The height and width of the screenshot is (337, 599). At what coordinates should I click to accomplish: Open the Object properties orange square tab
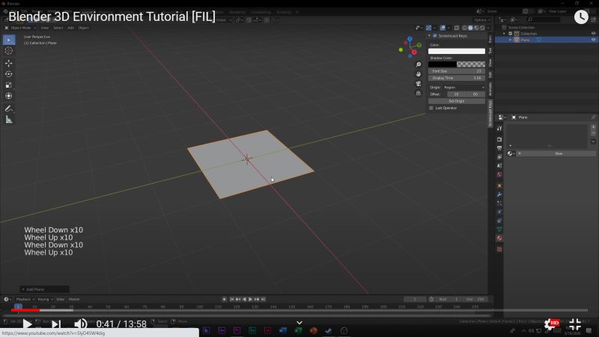click(499, 186)
